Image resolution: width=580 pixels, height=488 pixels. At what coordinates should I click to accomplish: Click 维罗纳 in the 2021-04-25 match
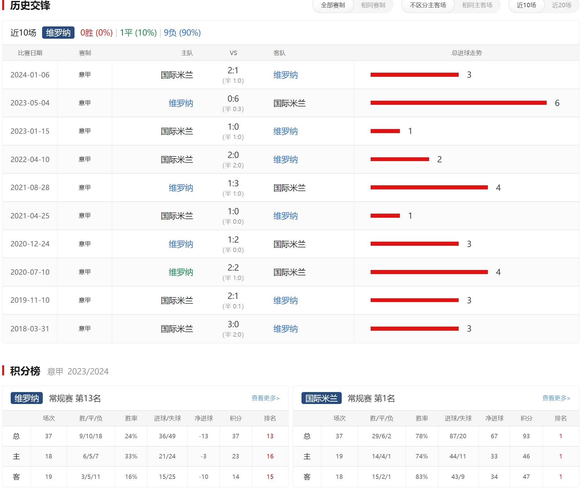(x=285, y=216)
